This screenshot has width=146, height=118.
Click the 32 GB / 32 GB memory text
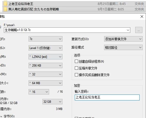9,103
